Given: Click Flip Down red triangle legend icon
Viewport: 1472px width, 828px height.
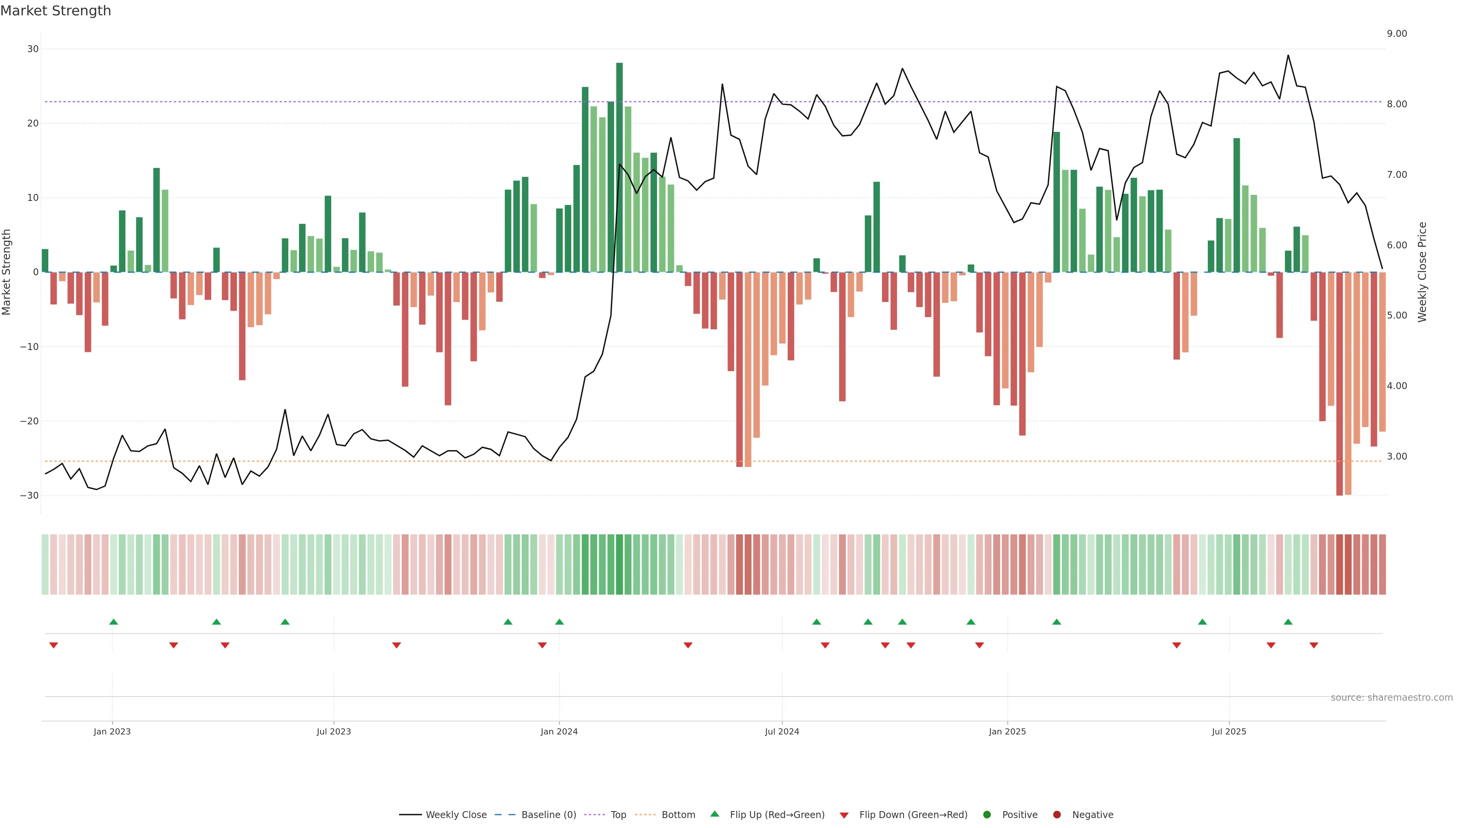Looking at the screenshot, I should [844, 815].
